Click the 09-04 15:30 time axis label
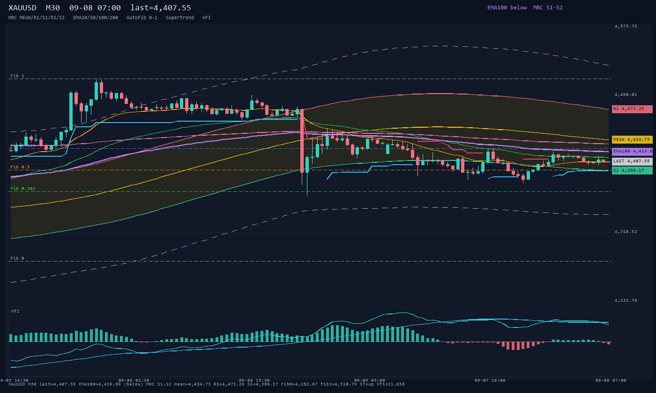The height and width of the screenshot is (393, 656). click(x=254, y=380)
